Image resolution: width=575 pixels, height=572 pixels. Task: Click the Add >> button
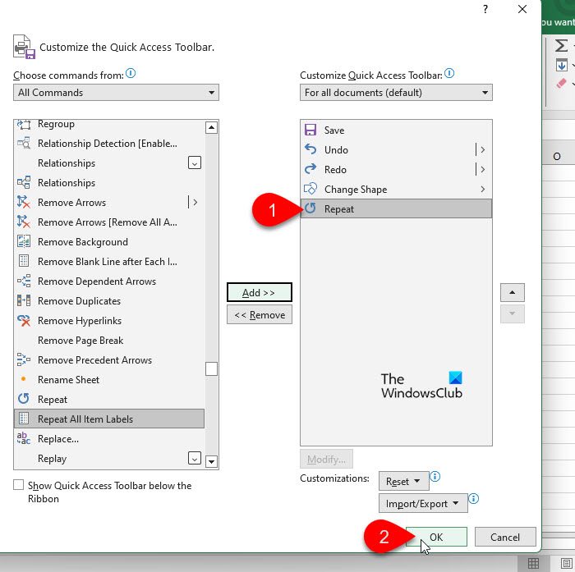[259, 293]
